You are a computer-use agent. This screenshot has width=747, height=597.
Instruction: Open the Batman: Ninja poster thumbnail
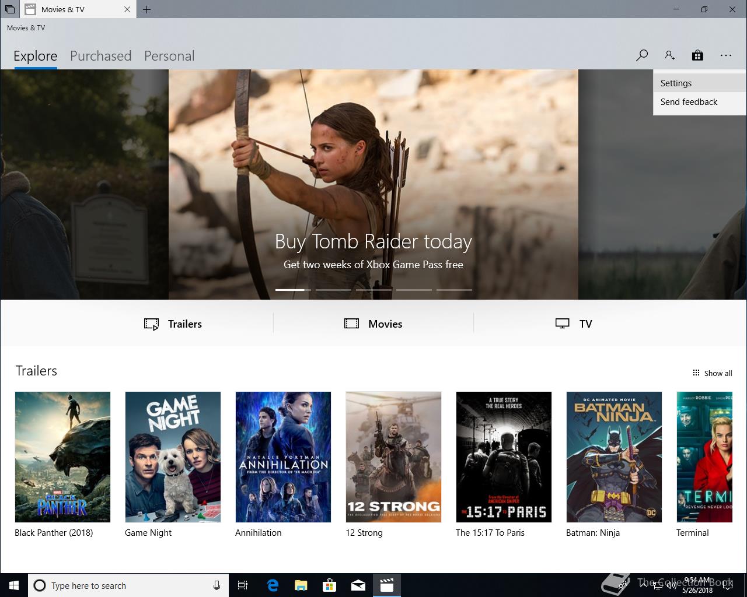(614, 457)
